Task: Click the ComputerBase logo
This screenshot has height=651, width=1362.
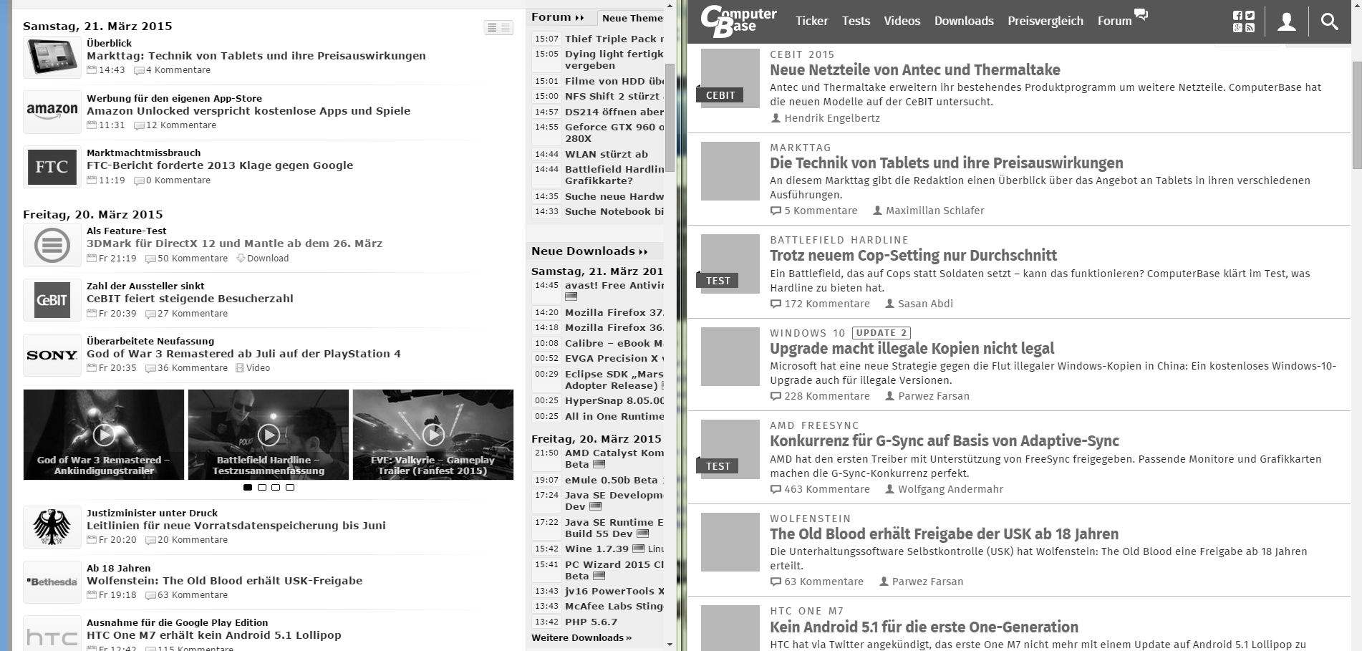Action: (x=738, y=21)
